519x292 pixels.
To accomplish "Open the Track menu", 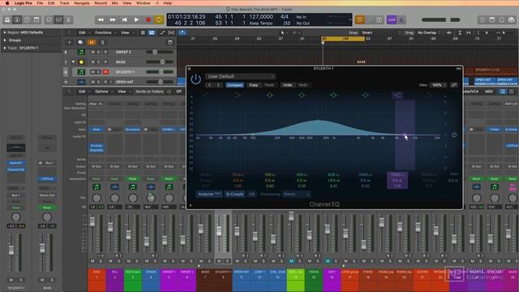I will (x=64, y=3).
